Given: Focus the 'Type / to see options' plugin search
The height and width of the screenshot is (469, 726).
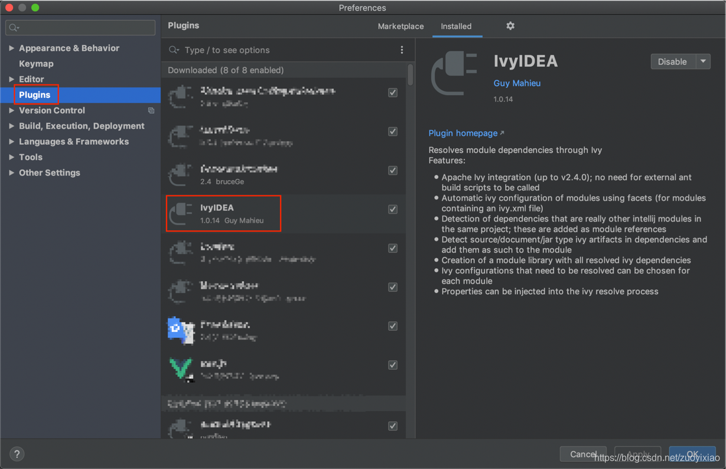Looking at the screenshot, I should [284, 50].
